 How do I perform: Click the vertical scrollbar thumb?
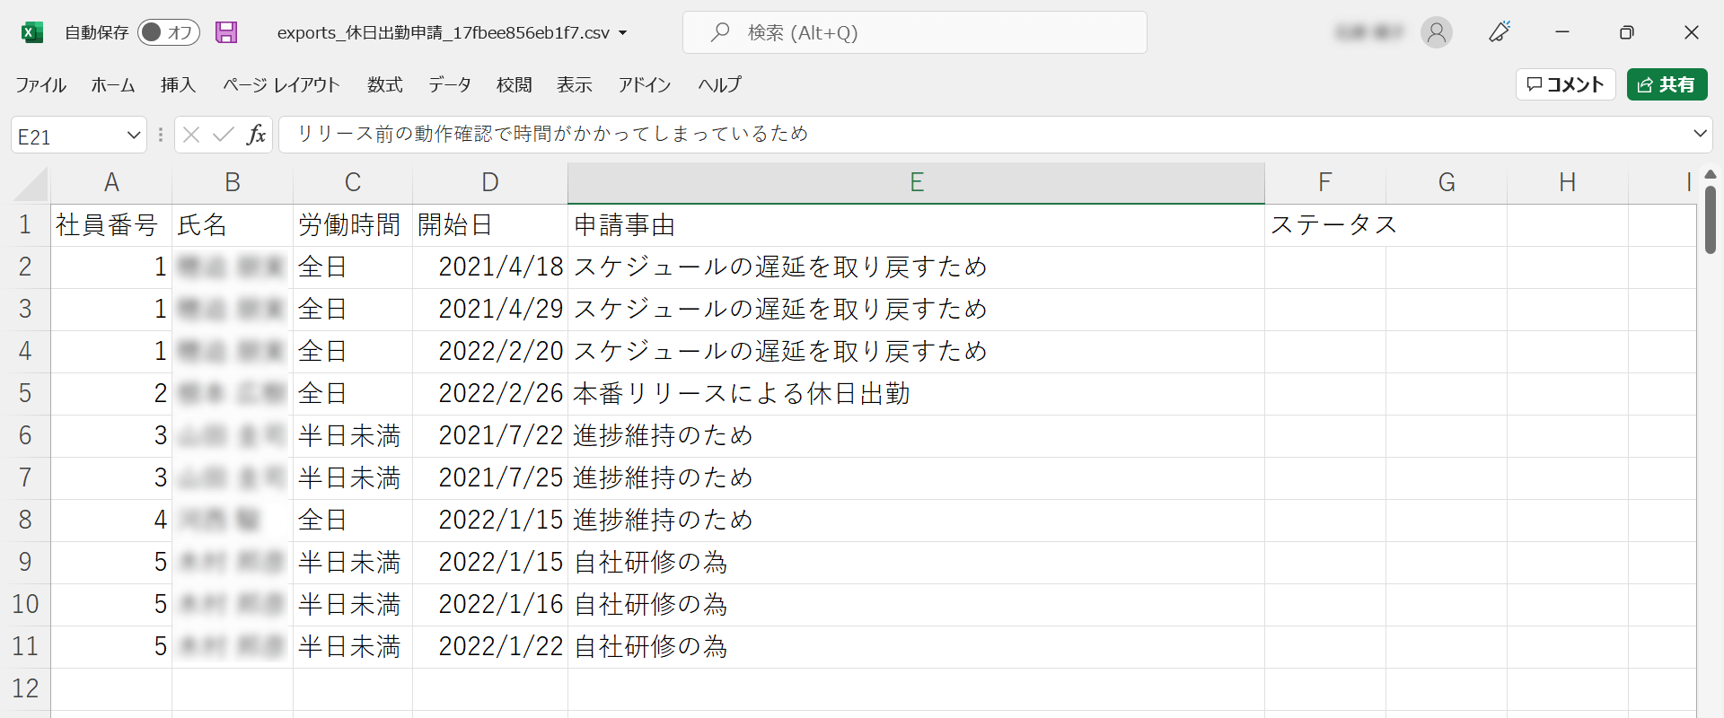[1710, 220]
